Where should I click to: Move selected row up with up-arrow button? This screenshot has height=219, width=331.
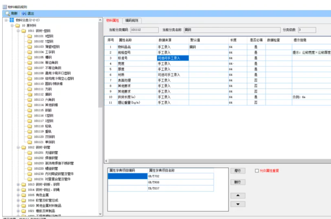click(237, 195)
